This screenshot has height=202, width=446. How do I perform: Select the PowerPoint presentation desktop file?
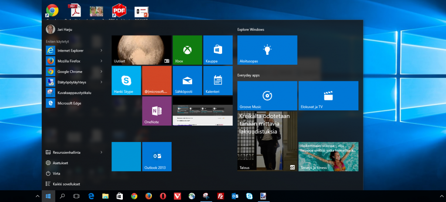(142, 12)
